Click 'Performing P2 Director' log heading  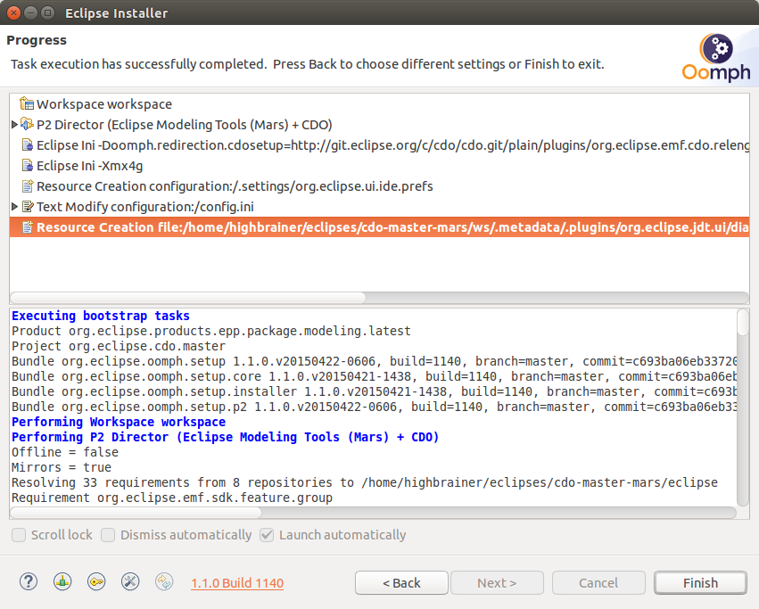(x=225, y=437)
